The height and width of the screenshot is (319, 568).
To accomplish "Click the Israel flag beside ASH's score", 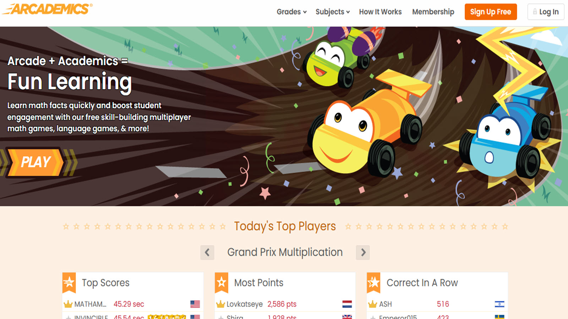I will point(499,304).
